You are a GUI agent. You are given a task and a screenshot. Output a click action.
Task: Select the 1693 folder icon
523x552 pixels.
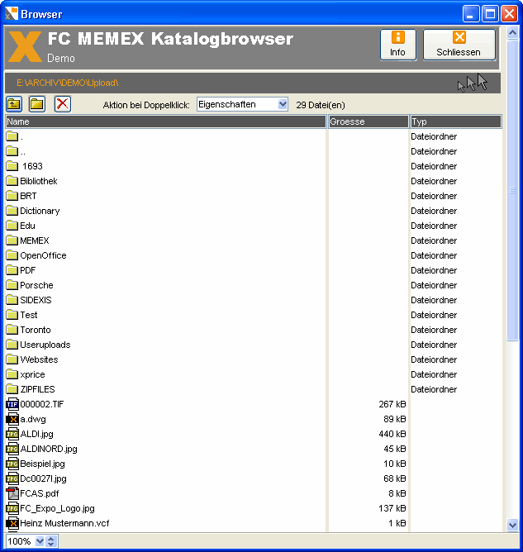click(12, 166)
